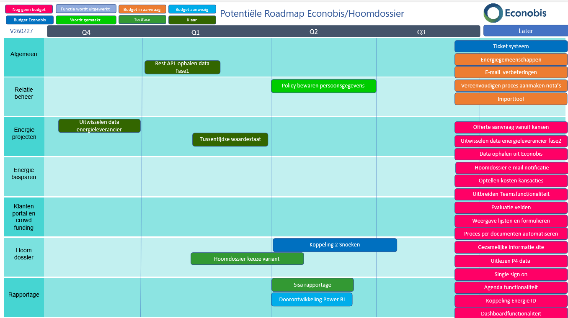568x318 pixels.
Task: Click the Q4 'Uitwisselen data energieleverancier' bar
Action: pos(99,126)
